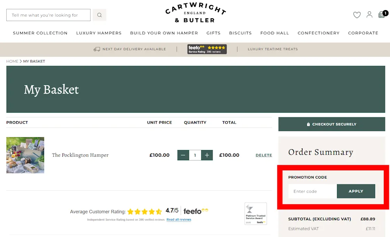
Task: Click the Platinum Trusted Service Award badge
Action: point(256,214)
